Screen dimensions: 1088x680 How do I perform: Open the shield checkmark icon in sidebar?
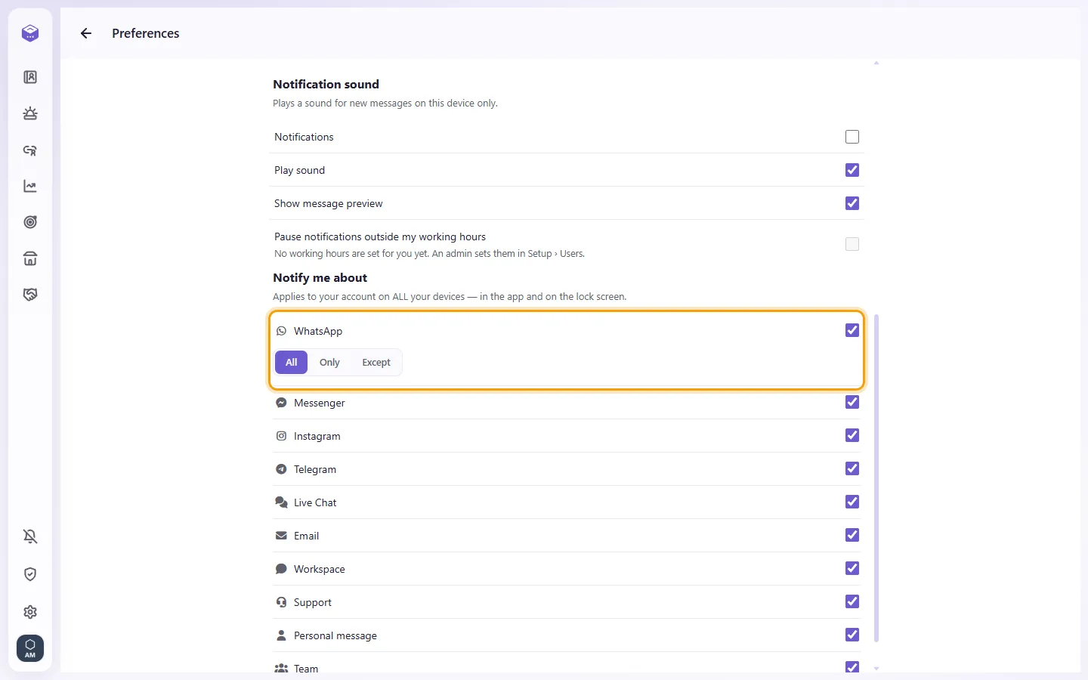[x=30, y=574]
